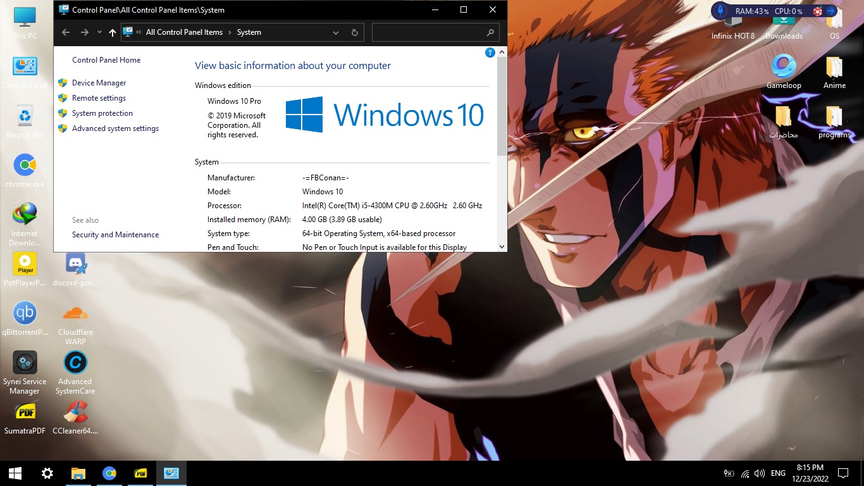Open This PC desktop icon
The height and width of the screenshot is (486, 864).
(25, 22)
